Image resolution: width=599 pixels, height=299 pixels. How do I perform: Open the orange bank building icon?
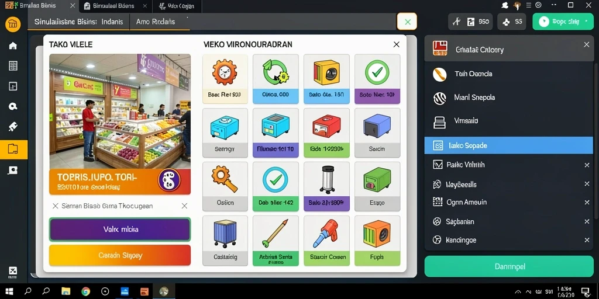click(13, 25)
